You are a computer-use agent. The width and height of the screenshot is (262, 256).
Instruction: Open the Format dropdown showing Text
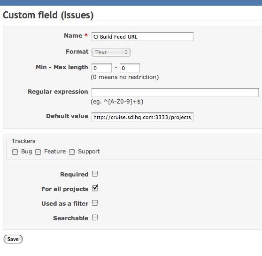pyautogui.click(x=111, y=52)
